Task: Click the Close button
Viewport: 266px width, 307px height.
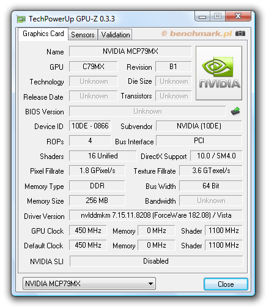Action: (x=226, y=284)
